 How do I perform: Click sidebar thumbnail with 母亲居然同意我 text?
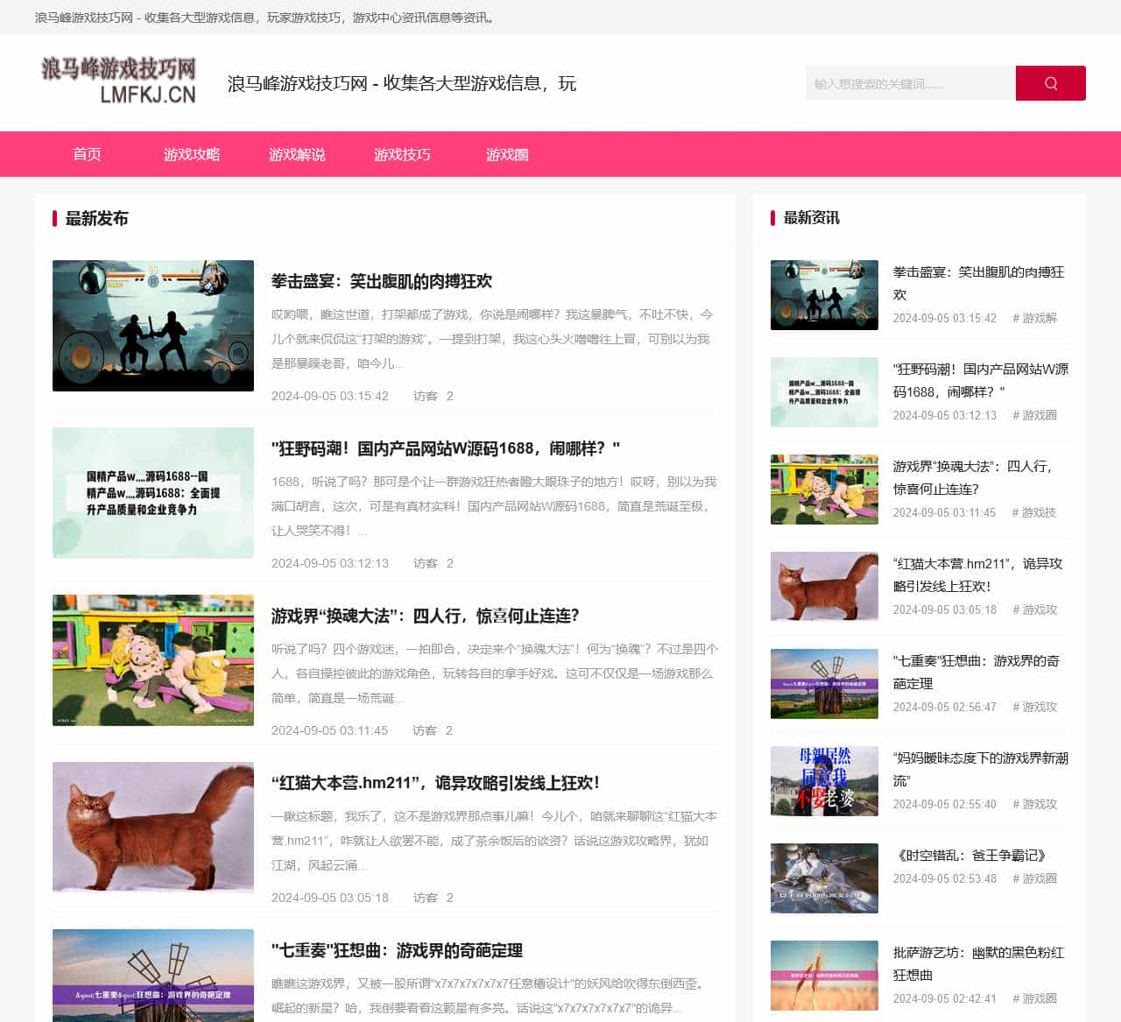[824, 781]
